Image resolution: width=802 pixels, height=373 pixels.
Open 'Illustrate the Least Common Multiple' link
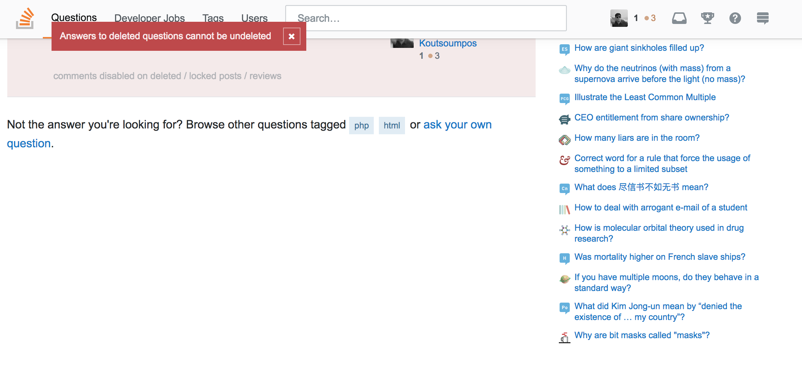645,97
